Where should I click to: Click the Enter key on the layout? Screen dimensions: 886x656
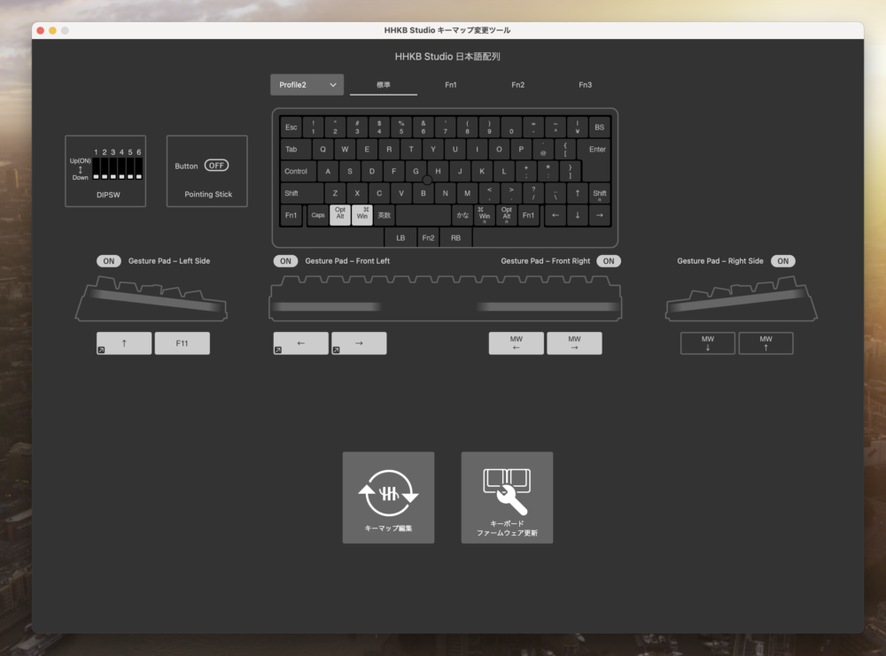597,150
